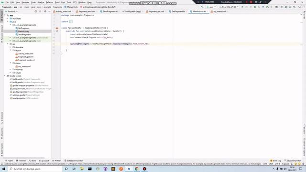Select GetFragment in the project tree
This screenshot has height=172, width=306.
(x=24, y=28)
